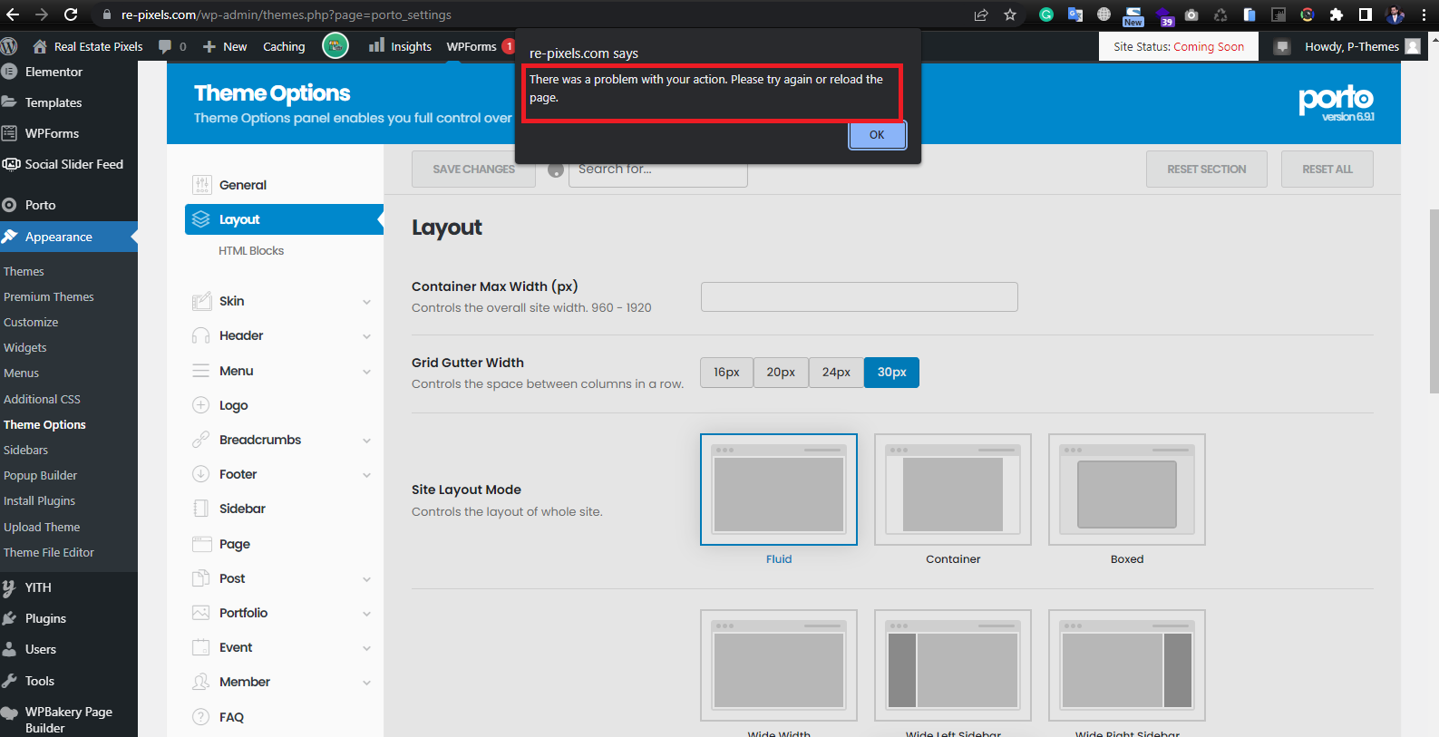Screen dimensions: 1439x737
Task: Click the Search for options field
Action: click(658, 170)
